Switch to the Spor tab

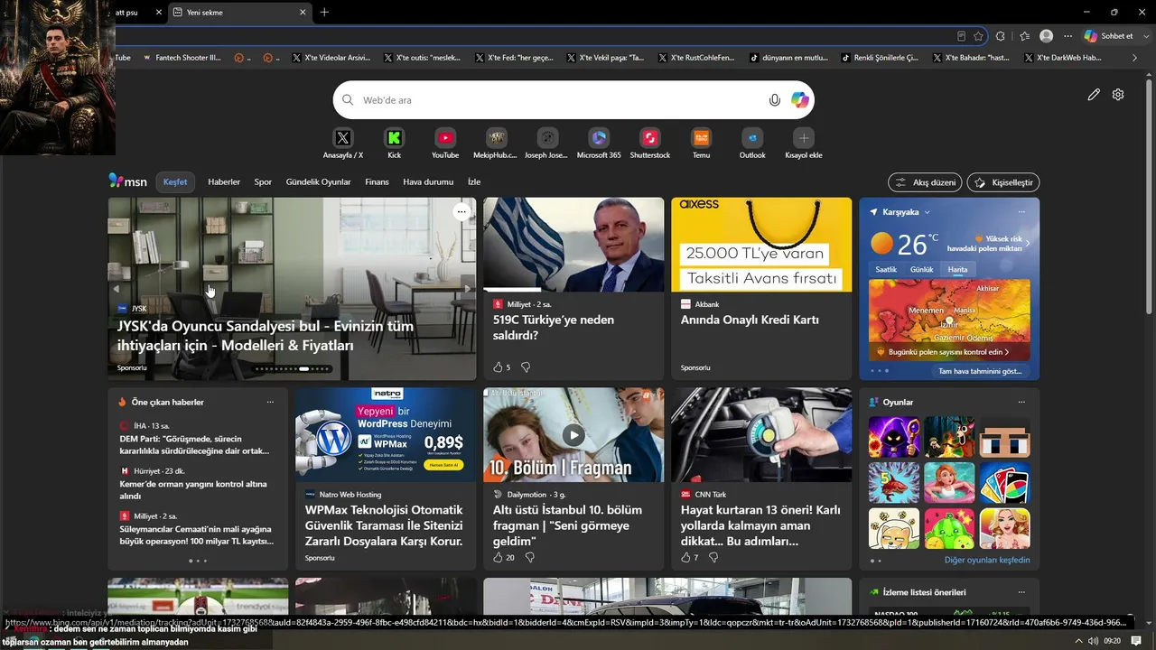pyautogui.click(x=263, y=182)
